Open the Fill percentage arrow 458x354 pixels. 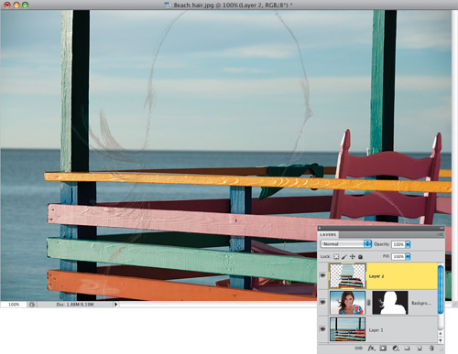[x=408, y=256]
